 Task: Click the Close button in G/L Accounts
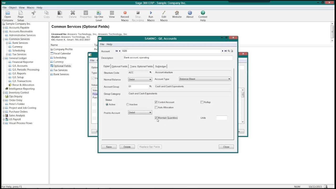pyautogui.click(x=226, y=147)
